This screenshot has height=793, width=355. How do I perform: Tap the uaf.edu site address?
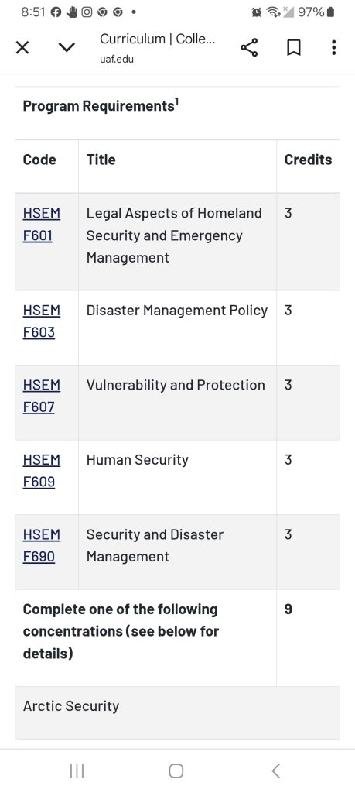[x=117, y=59]
